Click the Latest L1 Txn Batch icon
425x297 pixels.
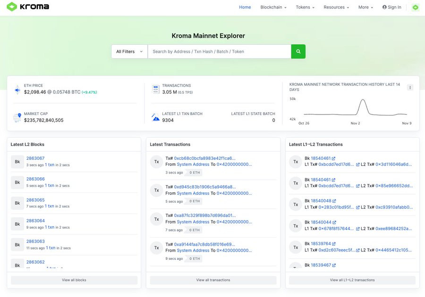(155, 117)
